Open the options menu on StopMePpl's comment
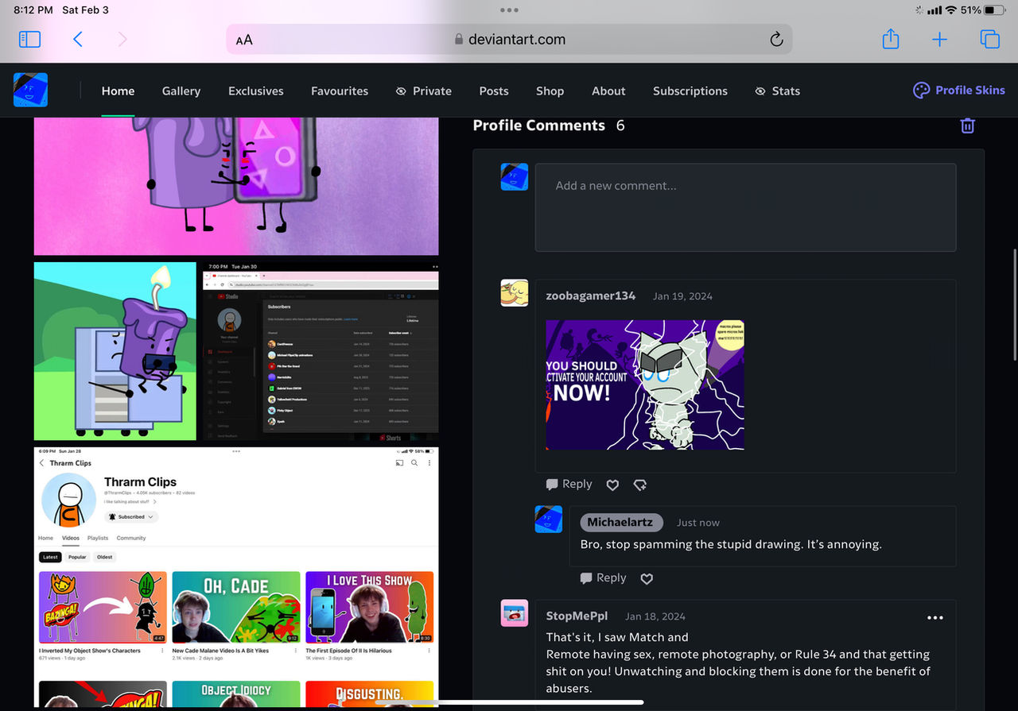1018x711 pixels. (935, 617)
